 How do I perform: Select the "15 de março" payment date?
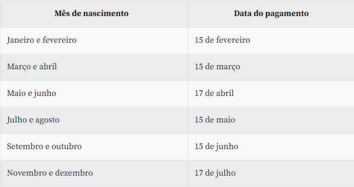pos(217,67)
